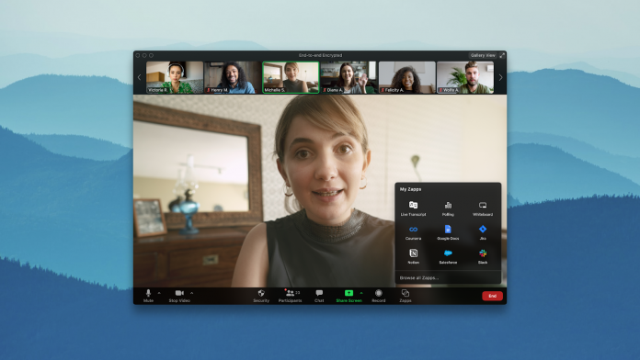Expand video options arrow beside Stop Video
Viewport: 640px width, 360px height.
(192, 293)
